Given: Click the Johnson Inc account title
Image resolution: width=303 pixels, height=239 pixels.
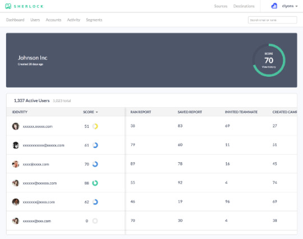Looking at the screenshot, I should pyautogui.click(x=33, y=58).
